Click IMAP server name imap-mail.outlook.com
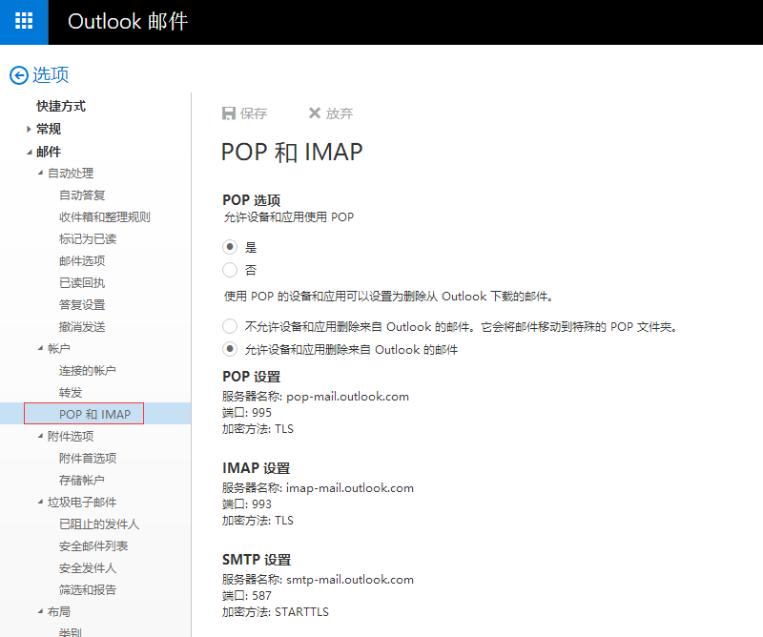This screenshot has height=637, width=763. [350, 488]
